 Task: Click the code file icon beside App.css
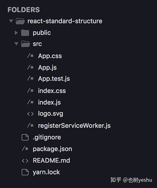click(30, 56)
